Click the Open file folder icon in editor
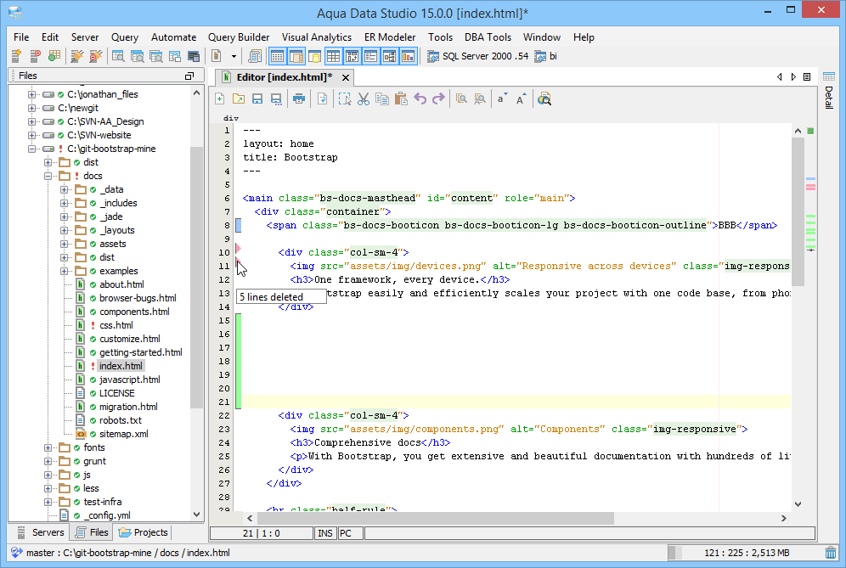This screenshot has width=846, height=568. [239, 98]
